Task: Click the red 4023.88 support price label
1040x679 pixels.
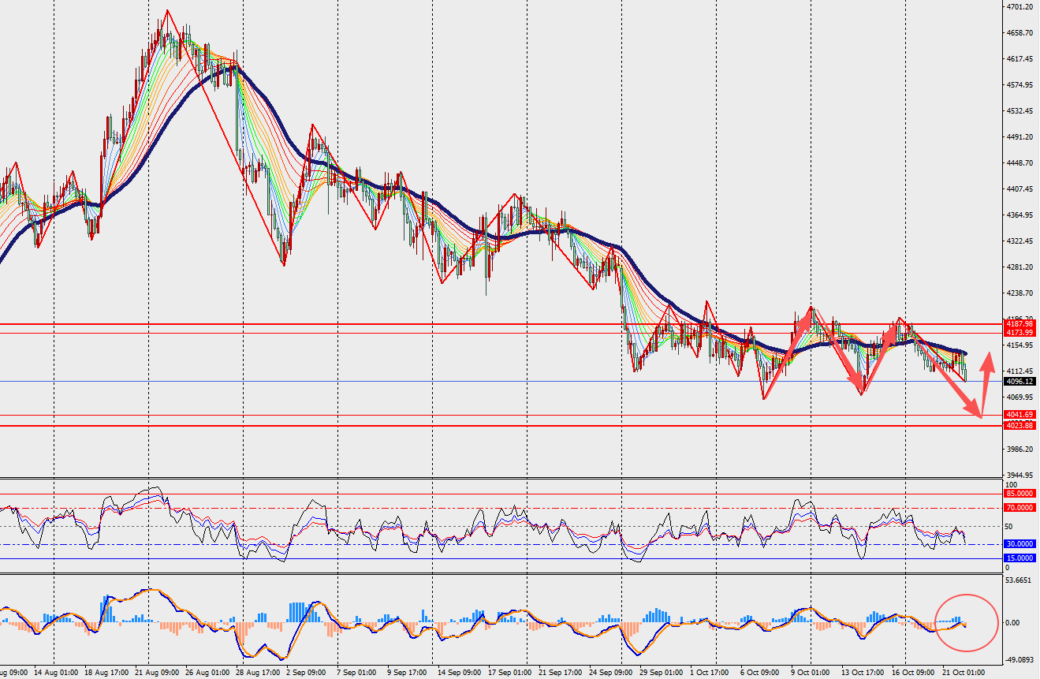Action: pos(1019,426)
